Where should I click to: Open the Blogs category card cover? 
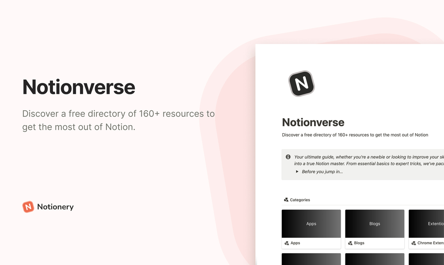pos(375,224)
